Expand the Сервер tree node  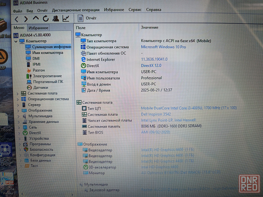coord(18,105)
